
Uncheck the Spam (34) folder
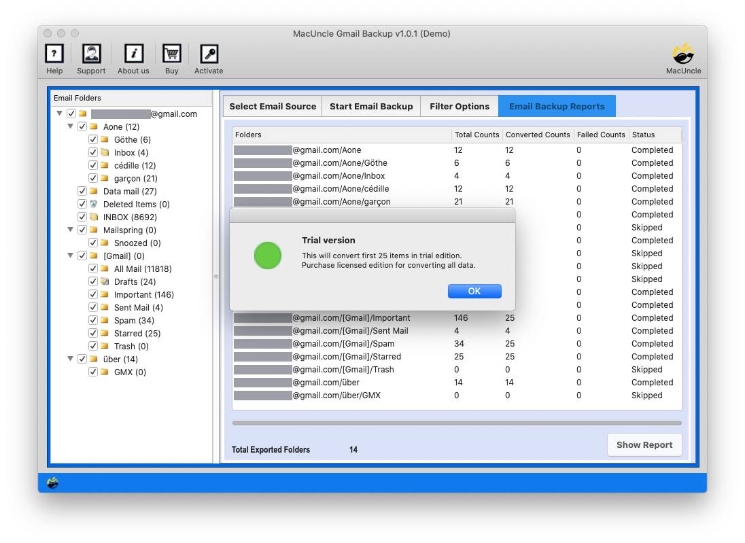point(94,320)
